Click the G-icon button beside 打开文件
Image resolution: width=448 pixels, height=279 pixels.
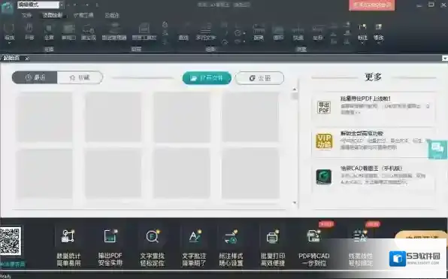(x=259, y=78)
